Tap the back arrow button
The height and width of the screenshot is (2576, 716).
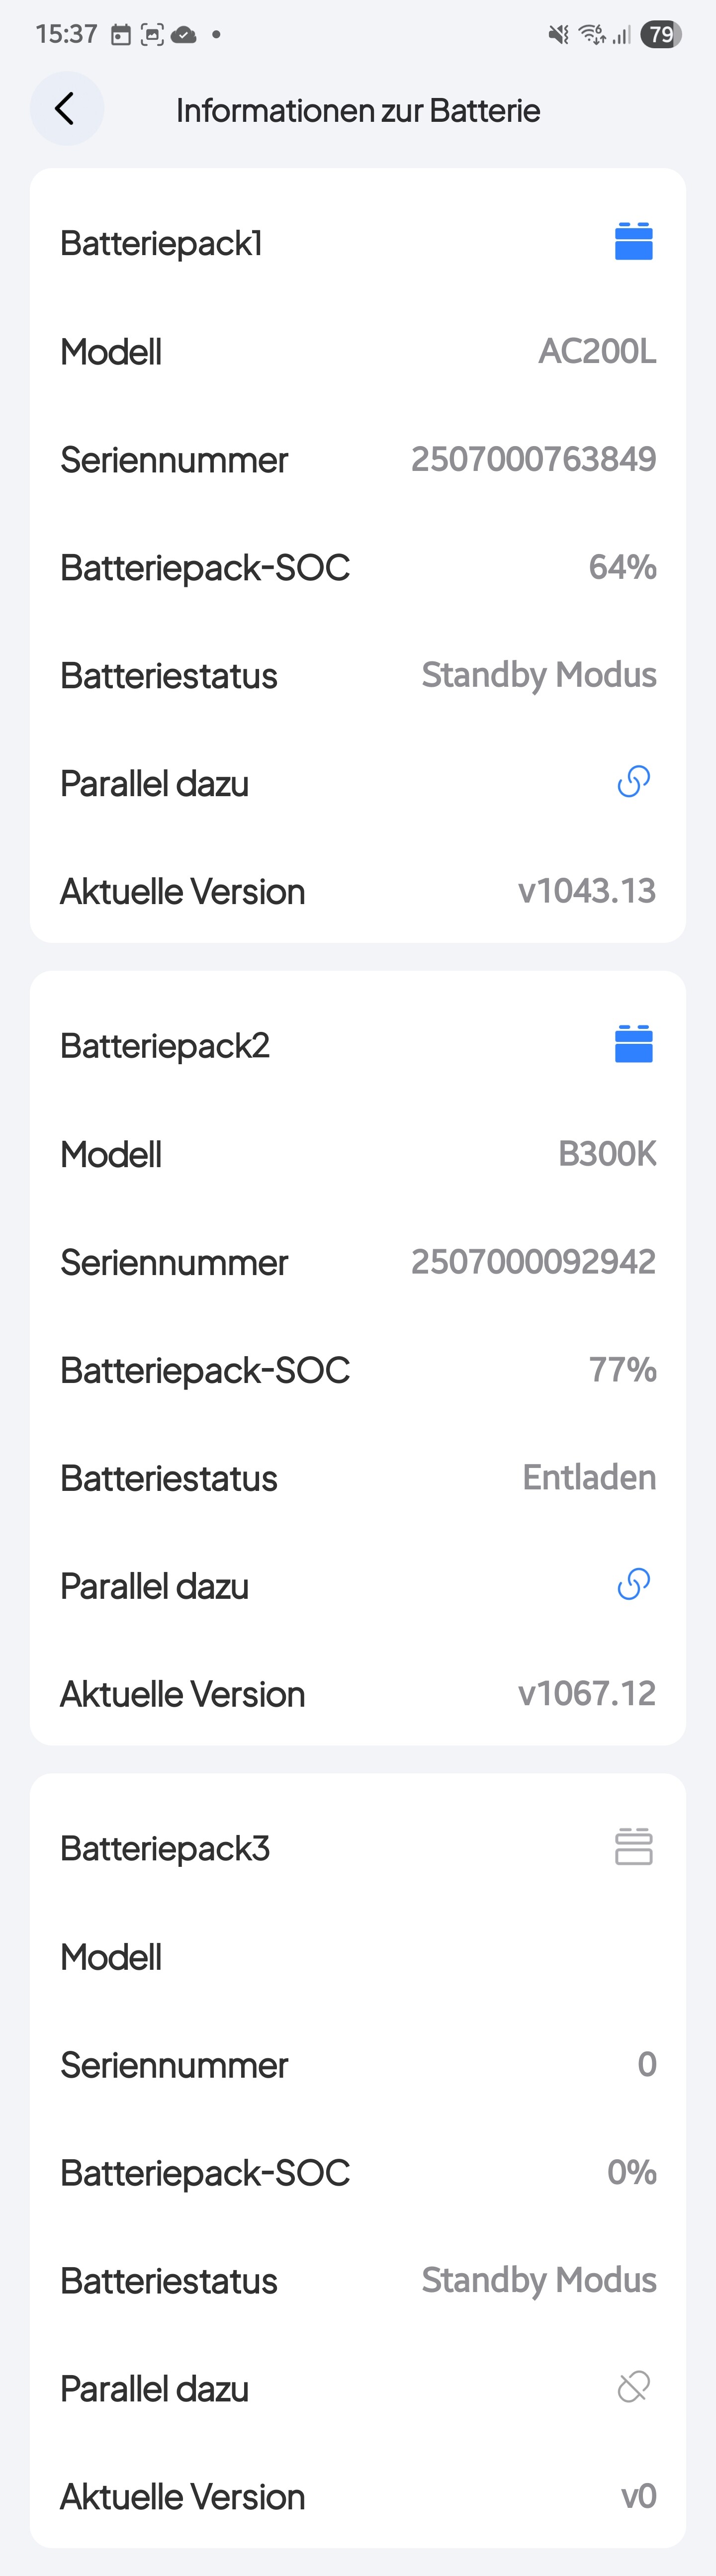(66, 109)
